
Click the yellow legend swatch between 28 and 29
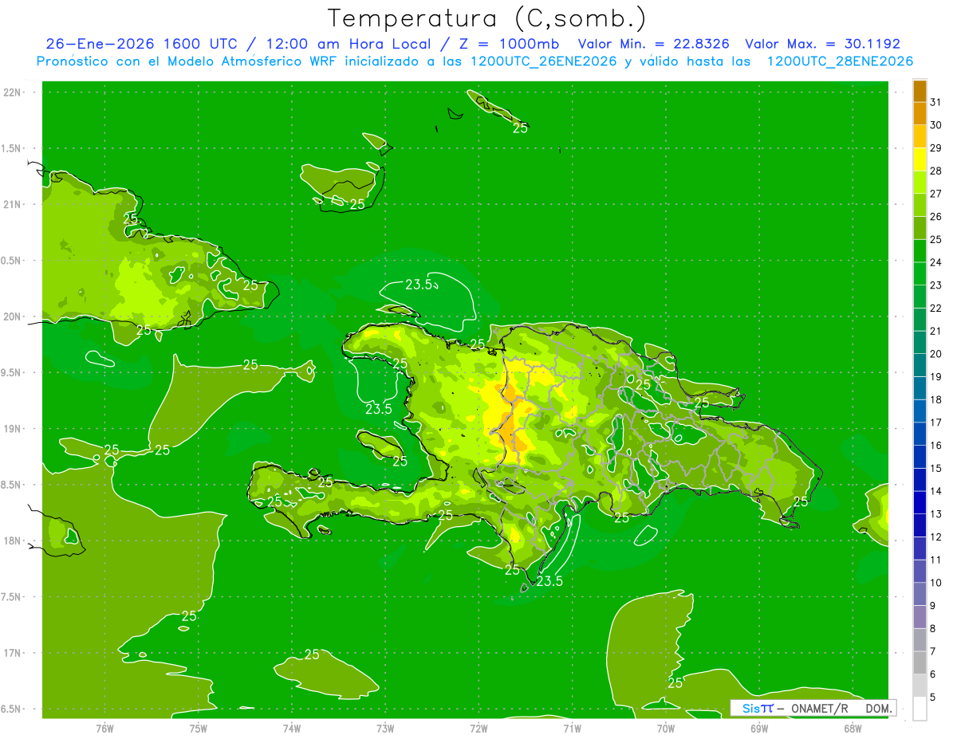coord(920,159)
